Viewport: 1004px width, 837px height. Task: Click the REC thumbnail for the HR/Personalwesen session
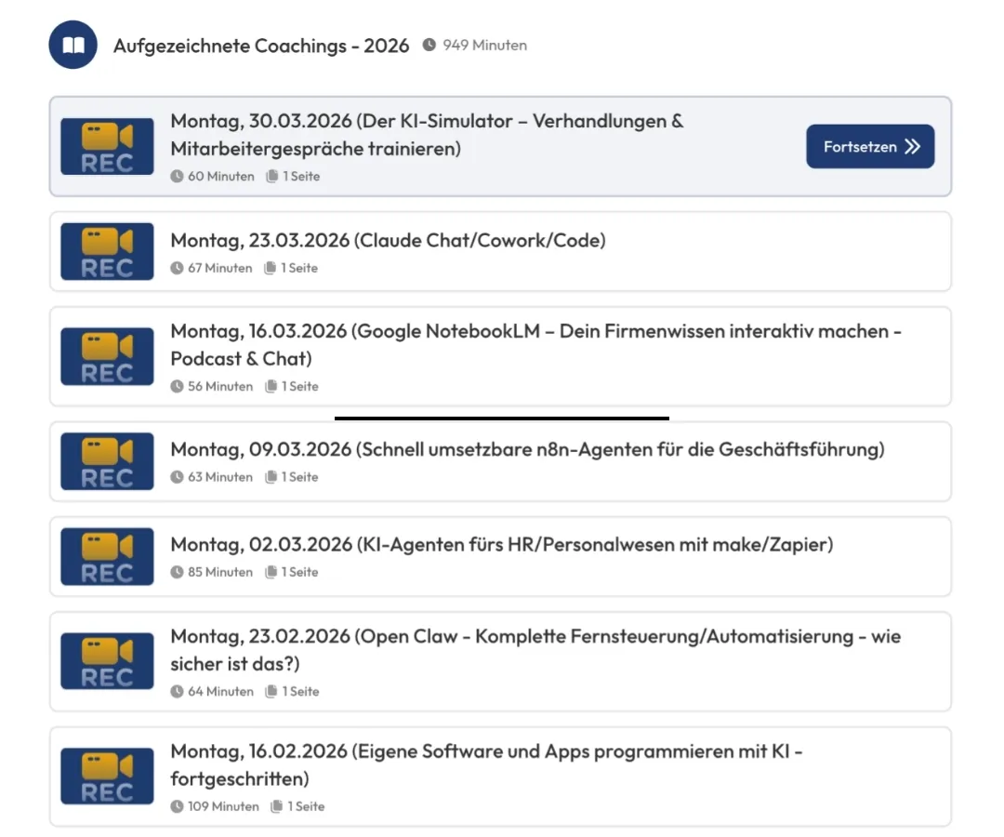[x=106, y=556]
